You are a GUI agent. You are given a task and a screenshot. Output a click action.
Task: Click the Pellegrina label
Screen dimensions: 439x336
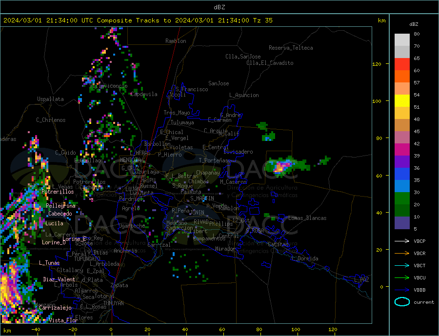point(61,206)
